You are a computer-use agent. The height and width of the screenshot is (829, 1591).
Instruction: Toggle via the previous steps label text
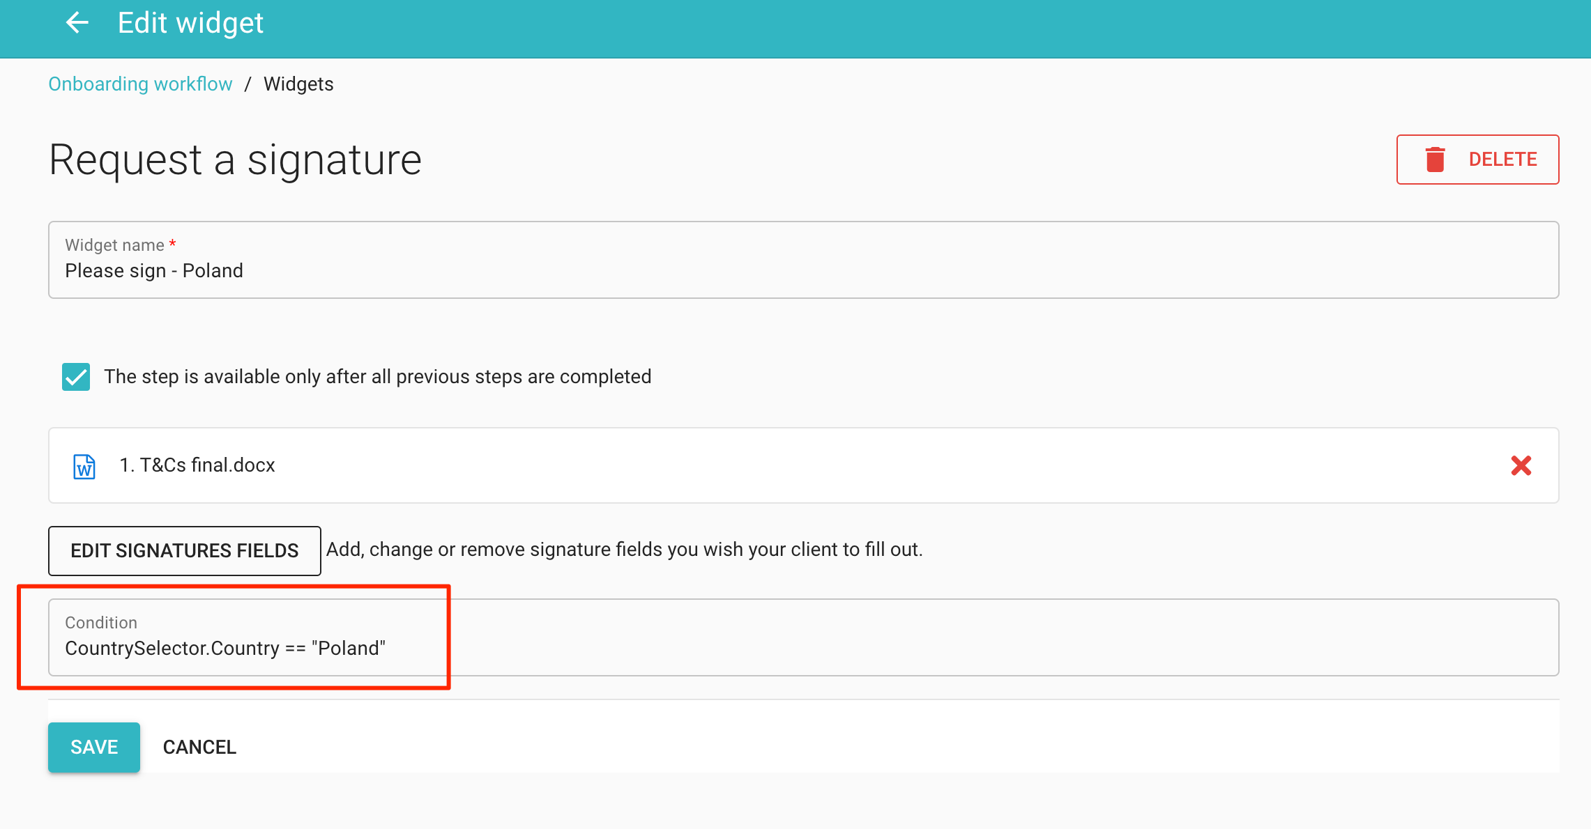[377, 377]
